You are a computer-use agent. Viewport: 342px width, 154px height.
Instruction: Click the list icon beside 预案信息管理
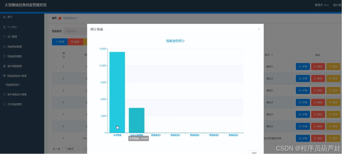coord(4,47)
